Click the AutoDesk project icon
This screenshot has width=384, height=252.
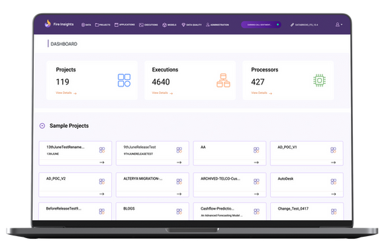pos(334,181)
